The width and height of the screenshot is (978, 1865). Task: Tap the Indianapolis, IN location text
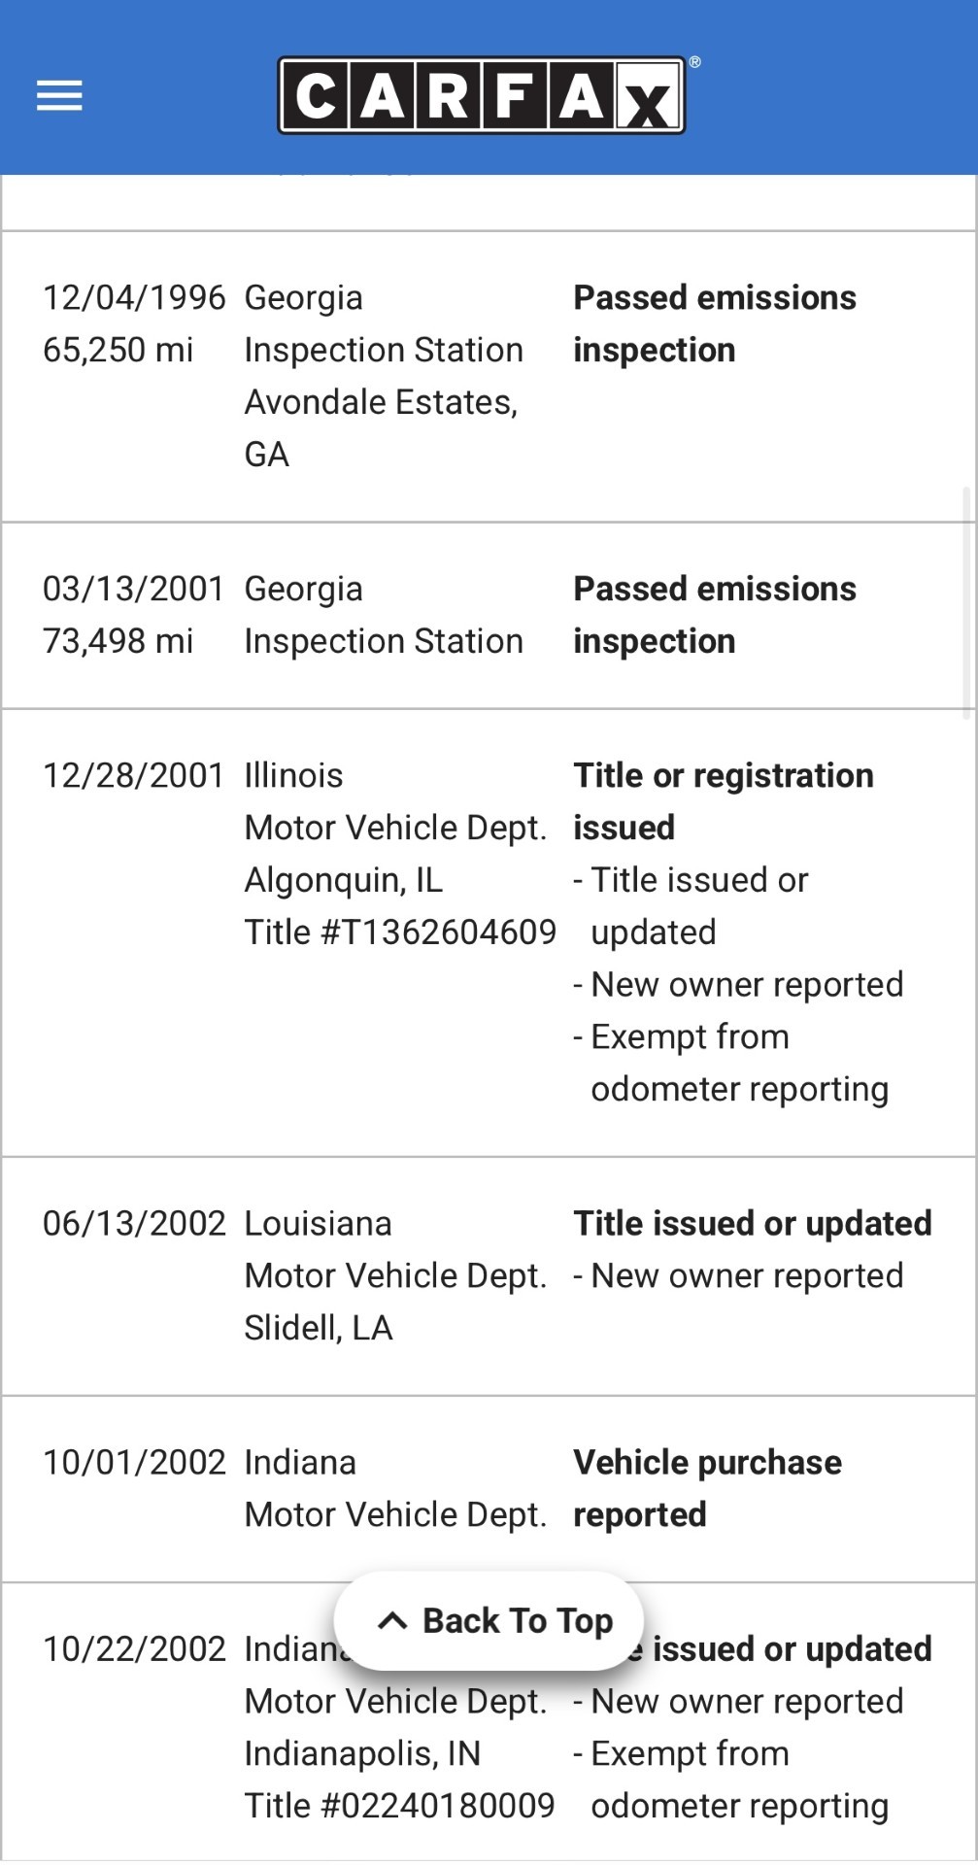362,1753
